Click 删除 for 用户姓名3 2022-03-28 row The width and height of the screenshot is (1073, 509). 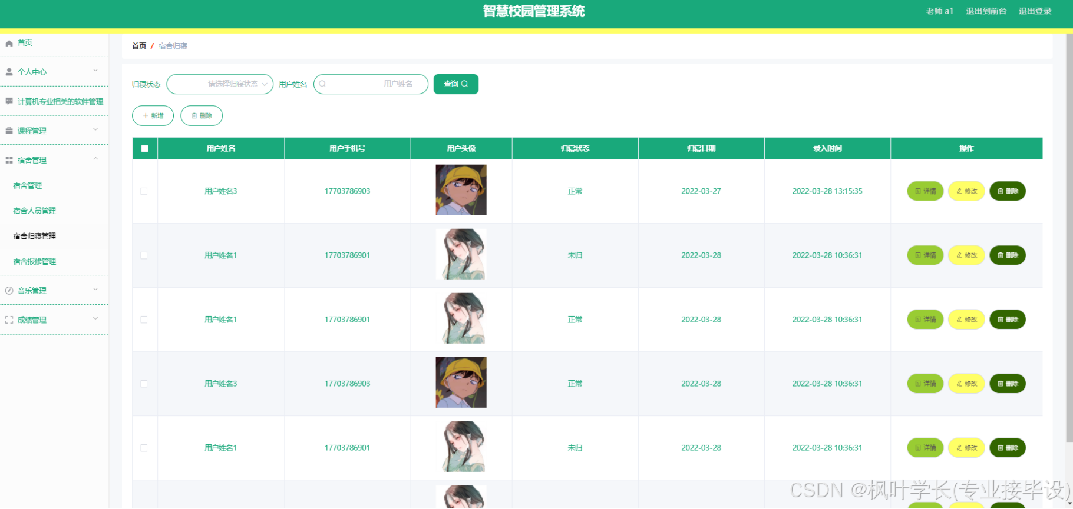coord(1008,384)
